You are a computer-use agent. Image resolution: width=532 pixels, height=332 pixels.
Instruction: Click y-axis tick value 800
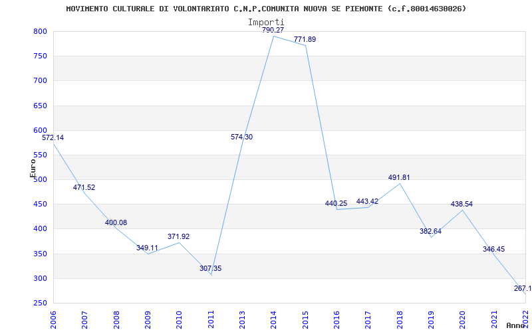coord(40,31)
